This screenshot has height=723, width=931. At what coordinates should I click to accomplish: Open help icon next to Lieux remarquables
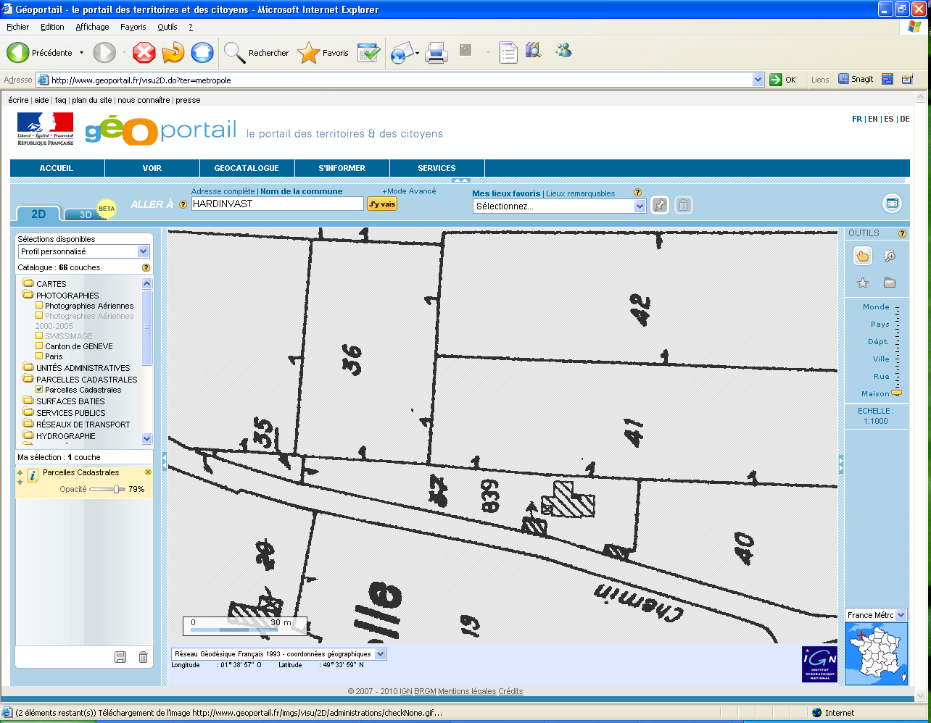pos(637,193)
